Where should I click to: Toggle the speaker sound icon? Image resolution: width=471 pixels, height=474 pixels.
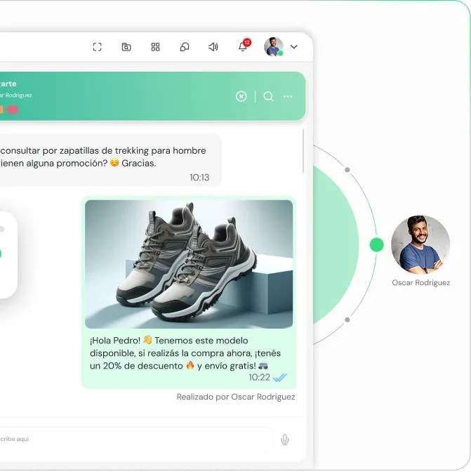click(x=213, y=47)
